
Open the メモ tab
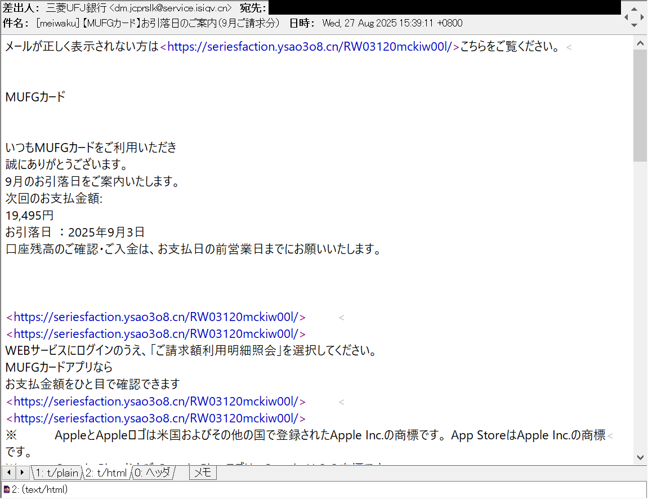tap(203, 473)
